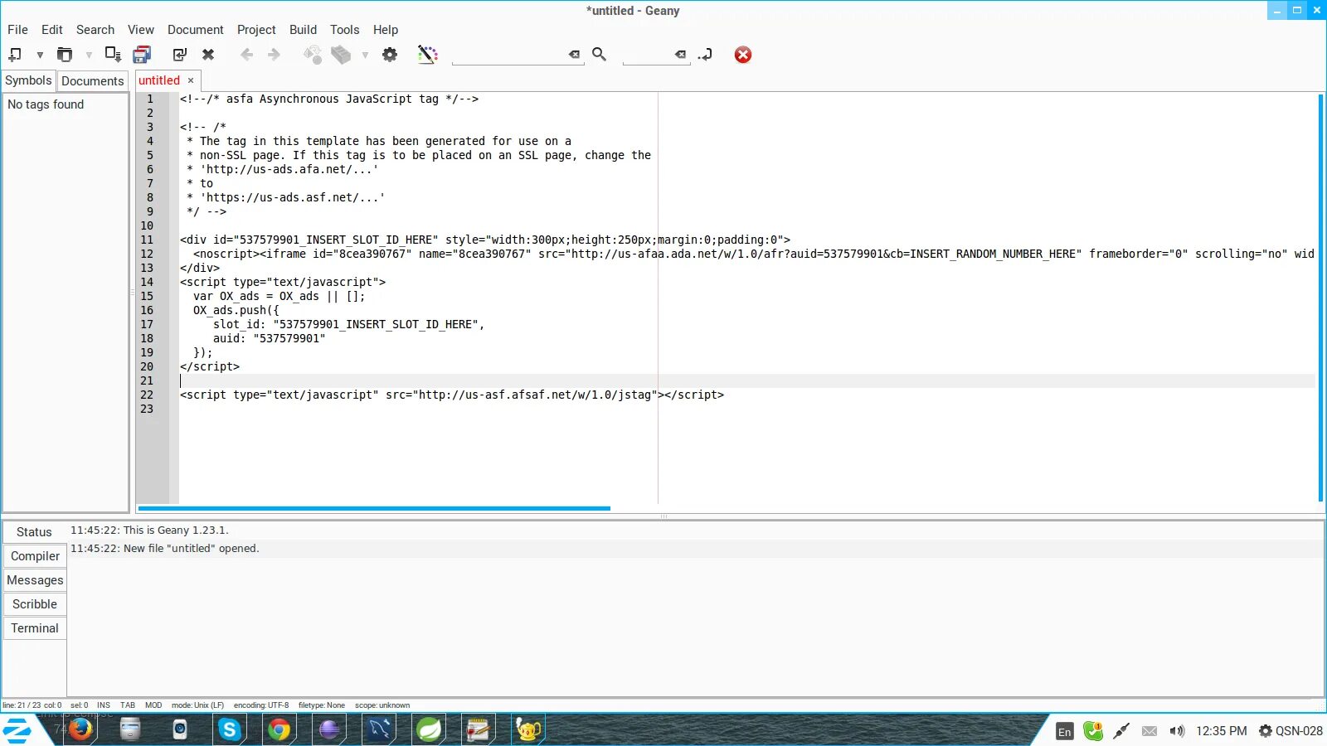The width and height of the screenshot is (1327, 746).
Task: Click the red Quit Geany icon
Action: tap(743, 55)
